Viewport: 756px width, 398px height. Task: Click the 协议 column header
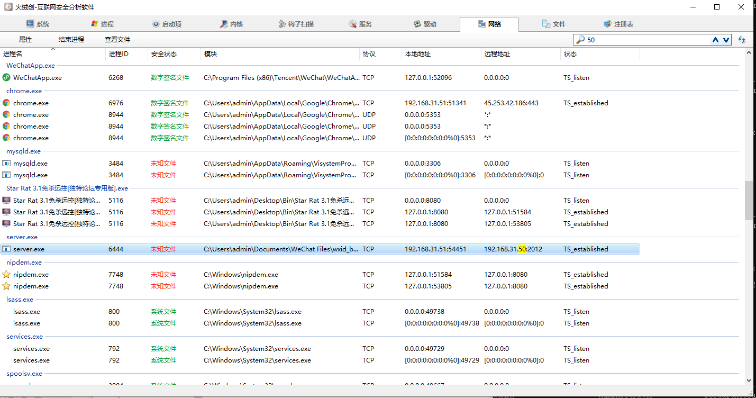point(381,54)
